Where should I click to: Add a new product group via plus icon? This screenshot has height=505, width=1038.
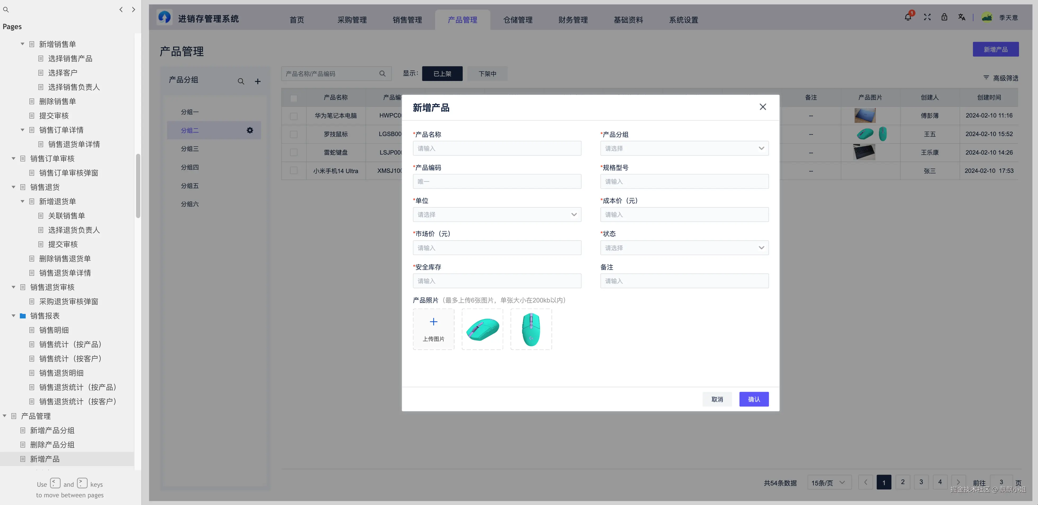[258, 81]
